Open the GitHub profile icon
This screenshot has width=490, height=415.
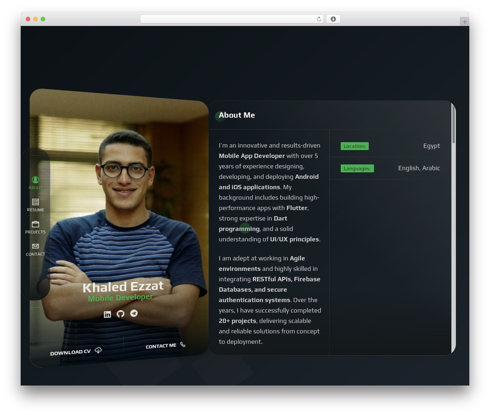(x=121, y=314)
